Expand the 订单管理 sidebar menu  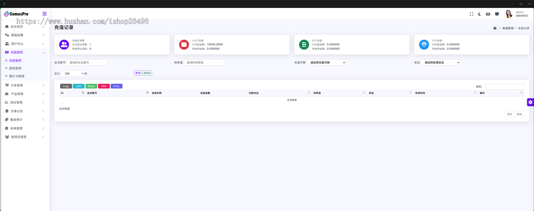pyautogui.click(x=24, y=85)
